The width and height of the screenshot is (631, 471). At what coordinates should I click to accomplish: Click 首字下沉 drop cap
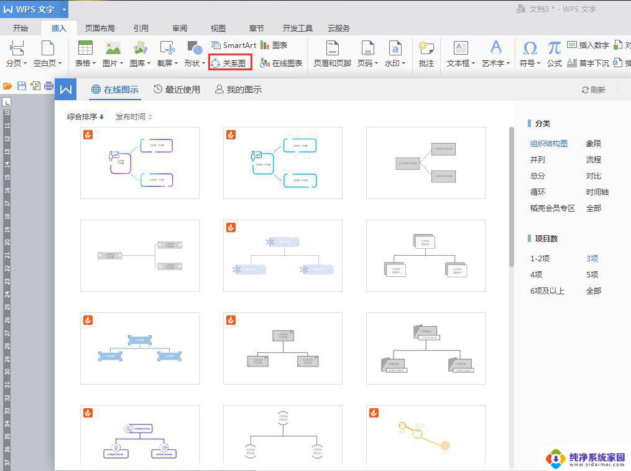[588, 63]
